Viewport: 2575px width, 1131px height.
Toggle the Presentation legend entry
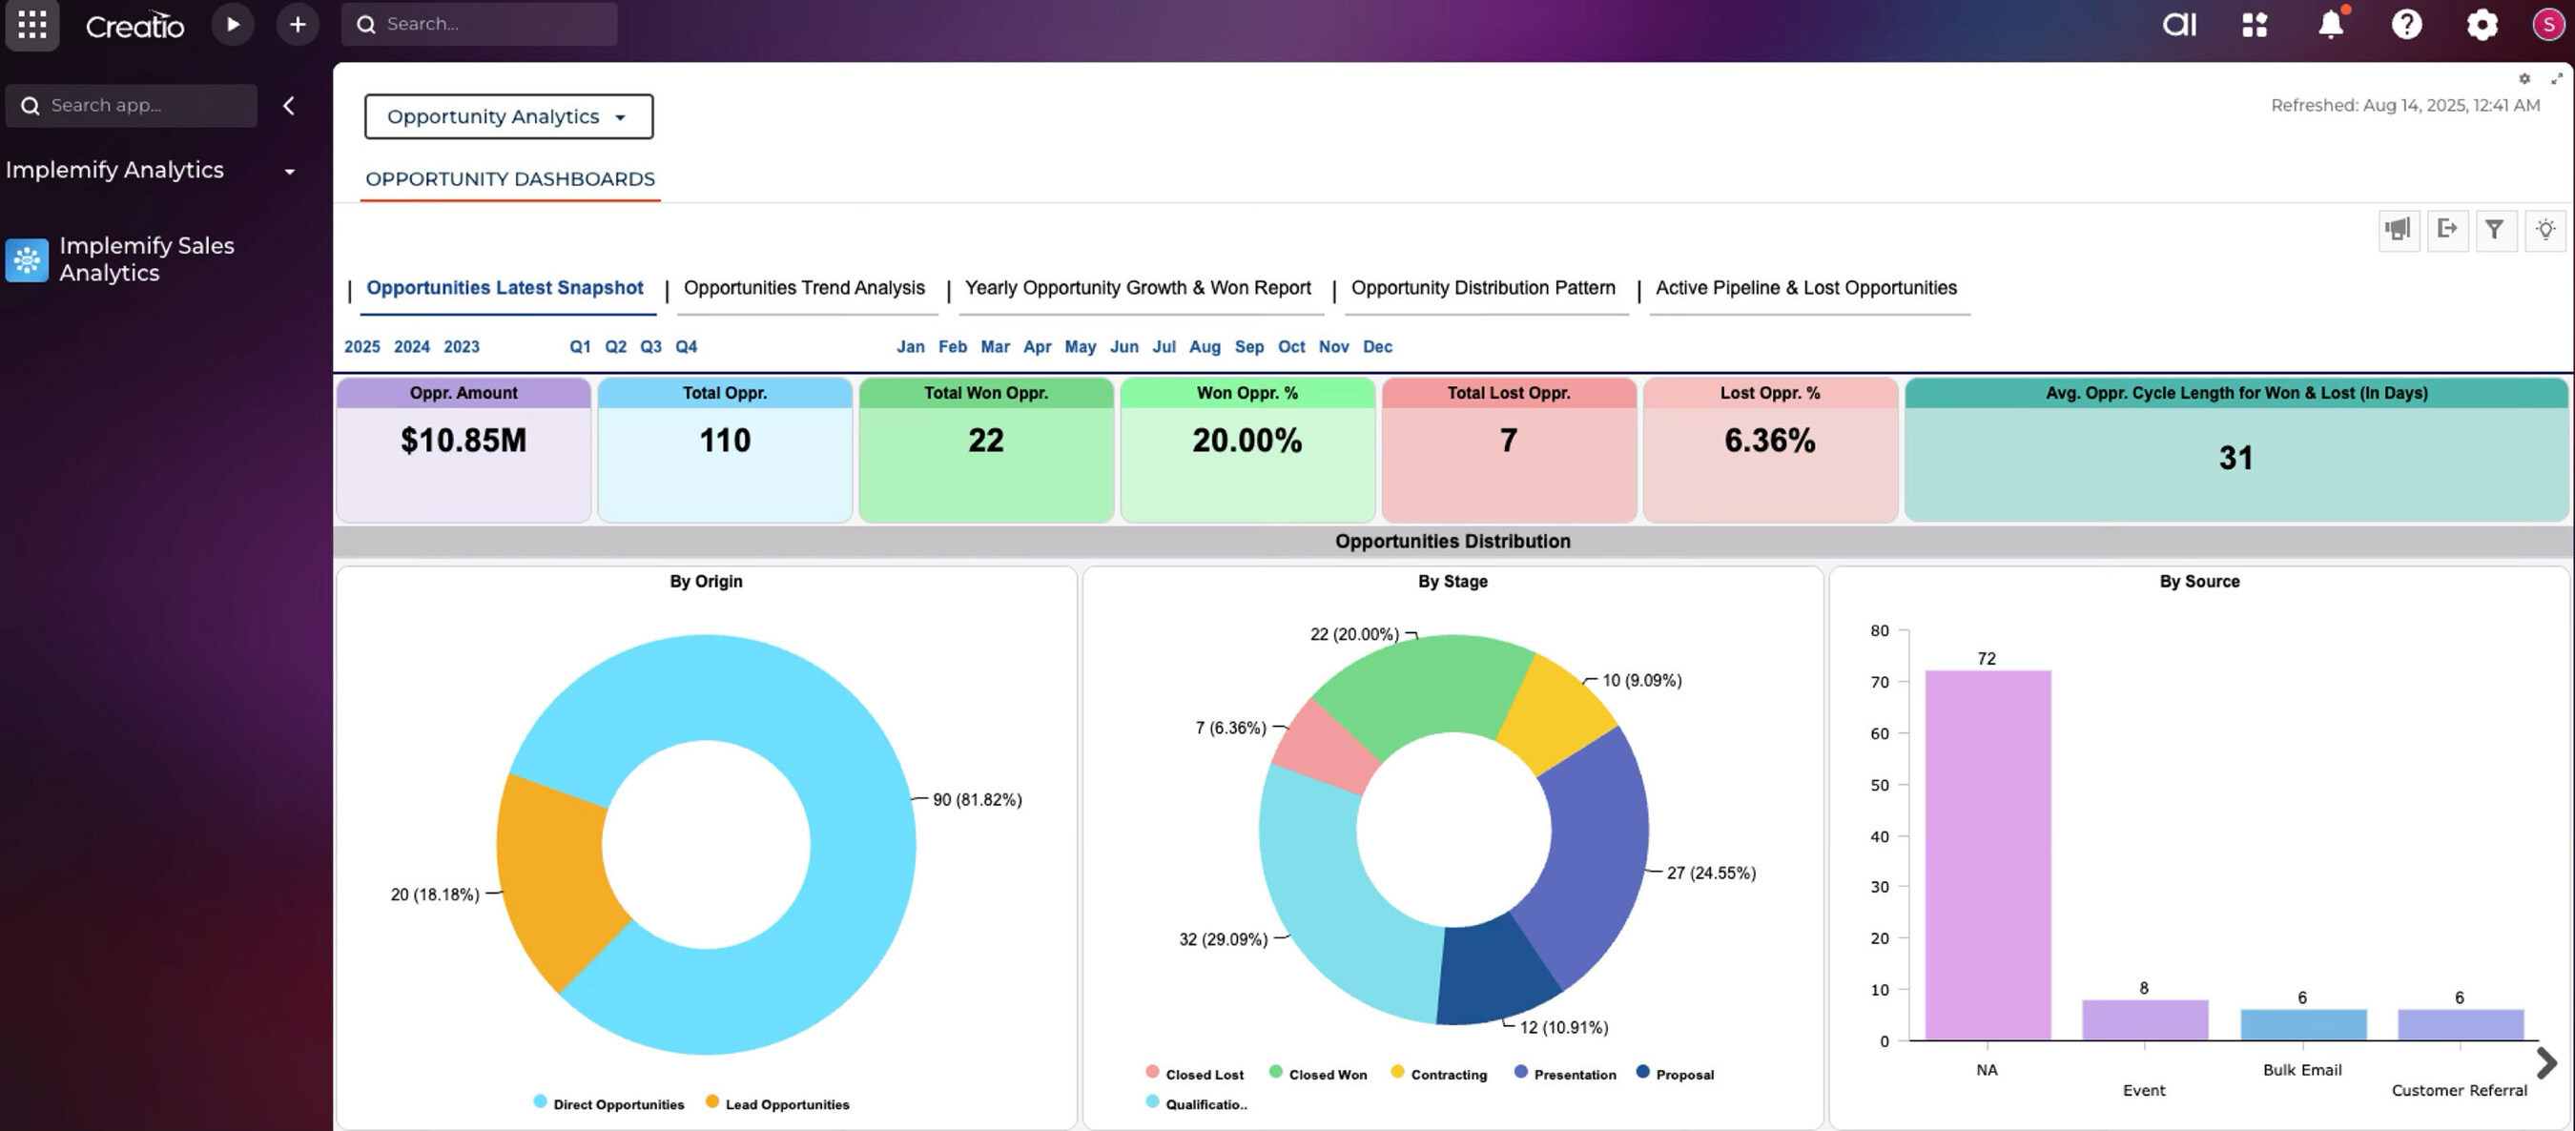1564,1074
